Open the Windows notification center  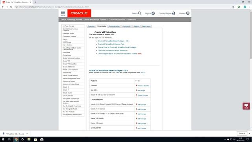coord(248,139)
